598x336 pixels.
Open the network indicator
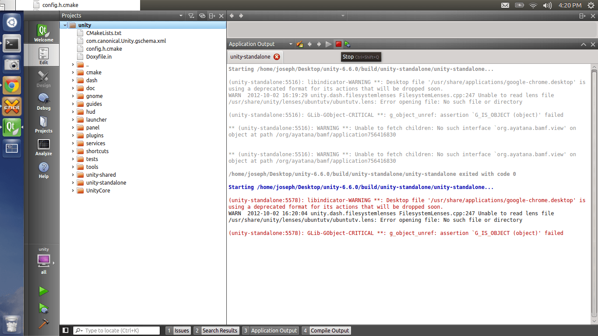(533, 5)
